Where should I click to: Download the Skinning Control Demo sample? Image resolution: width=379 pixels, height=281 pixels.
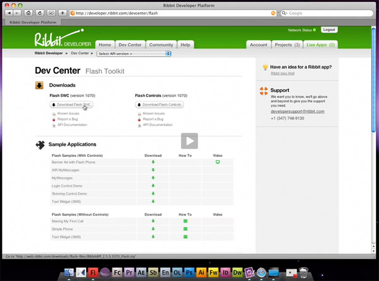(153, 193)
